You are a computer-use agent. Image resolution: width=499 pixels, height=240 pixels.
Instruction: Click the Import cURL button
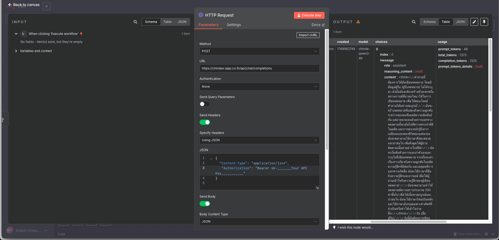point(308,35)
